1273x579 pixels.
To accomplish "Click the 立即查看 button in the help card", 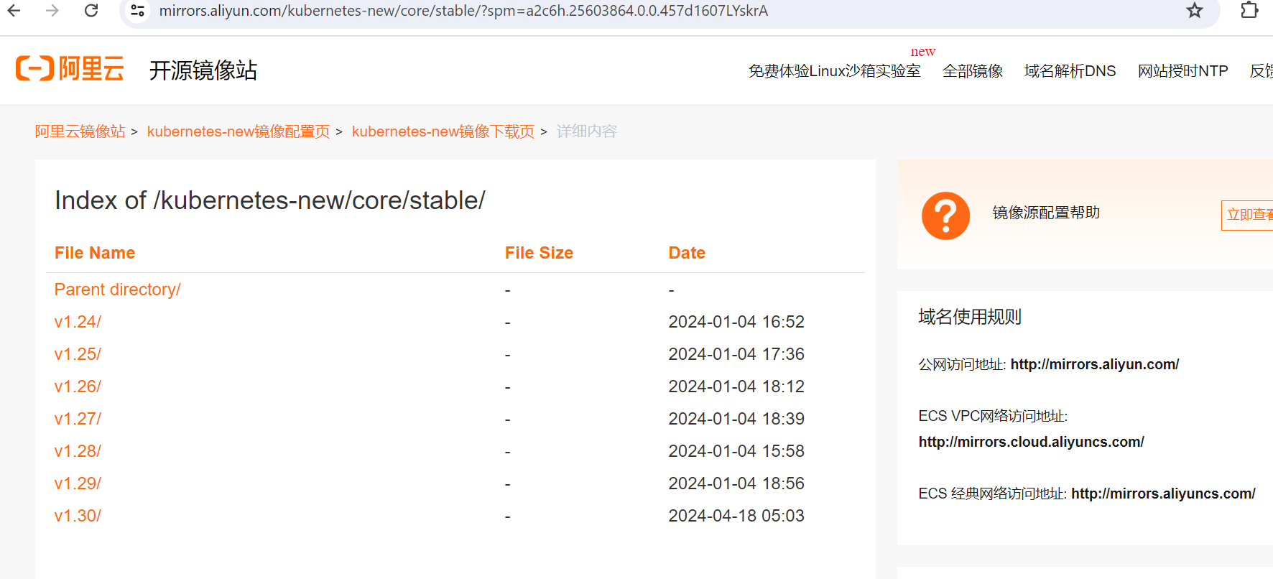I will point(1249,215).
